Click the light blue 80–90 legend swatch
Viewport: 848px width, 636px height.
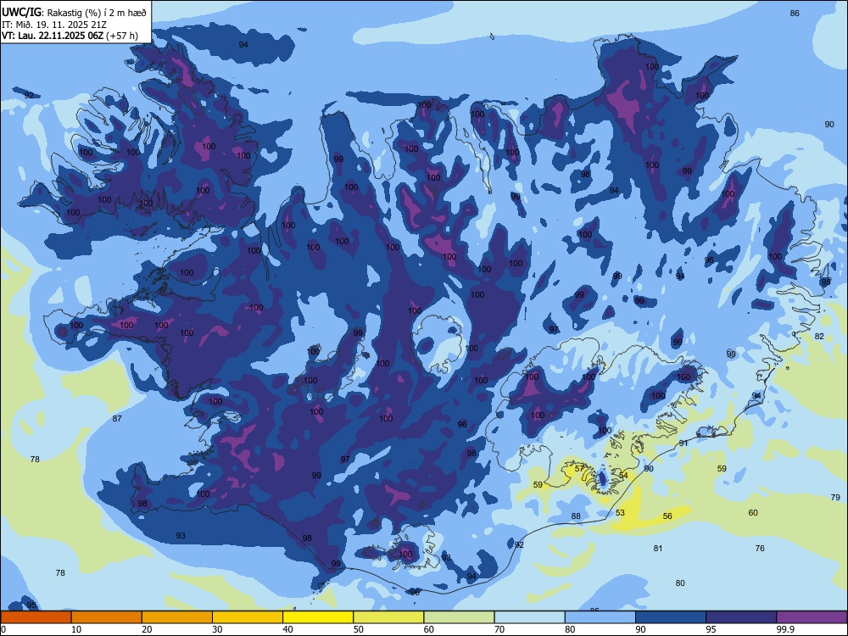tap(600, 617)
